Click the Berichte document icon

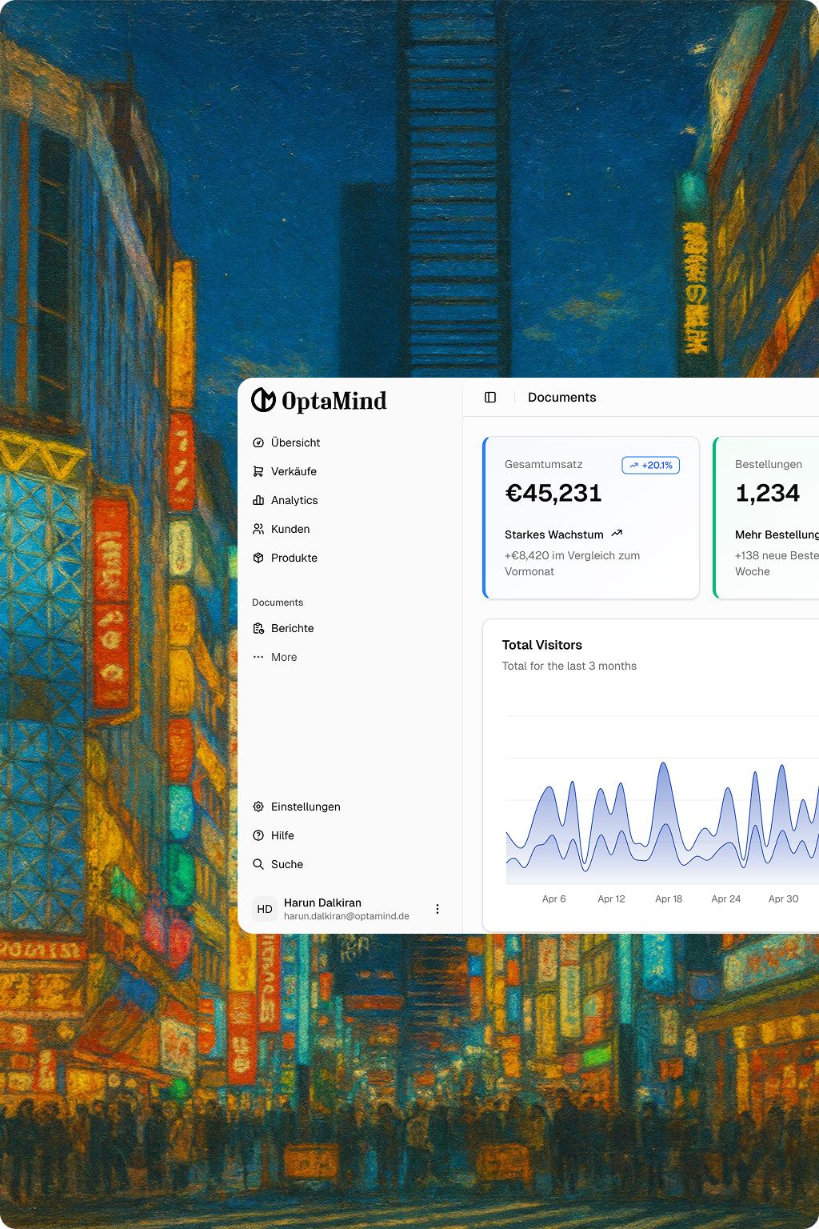[258, 628]
